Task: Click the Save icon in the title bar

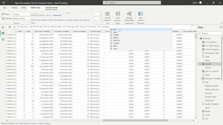Action: pyautogui.click(x=3, y=3)
